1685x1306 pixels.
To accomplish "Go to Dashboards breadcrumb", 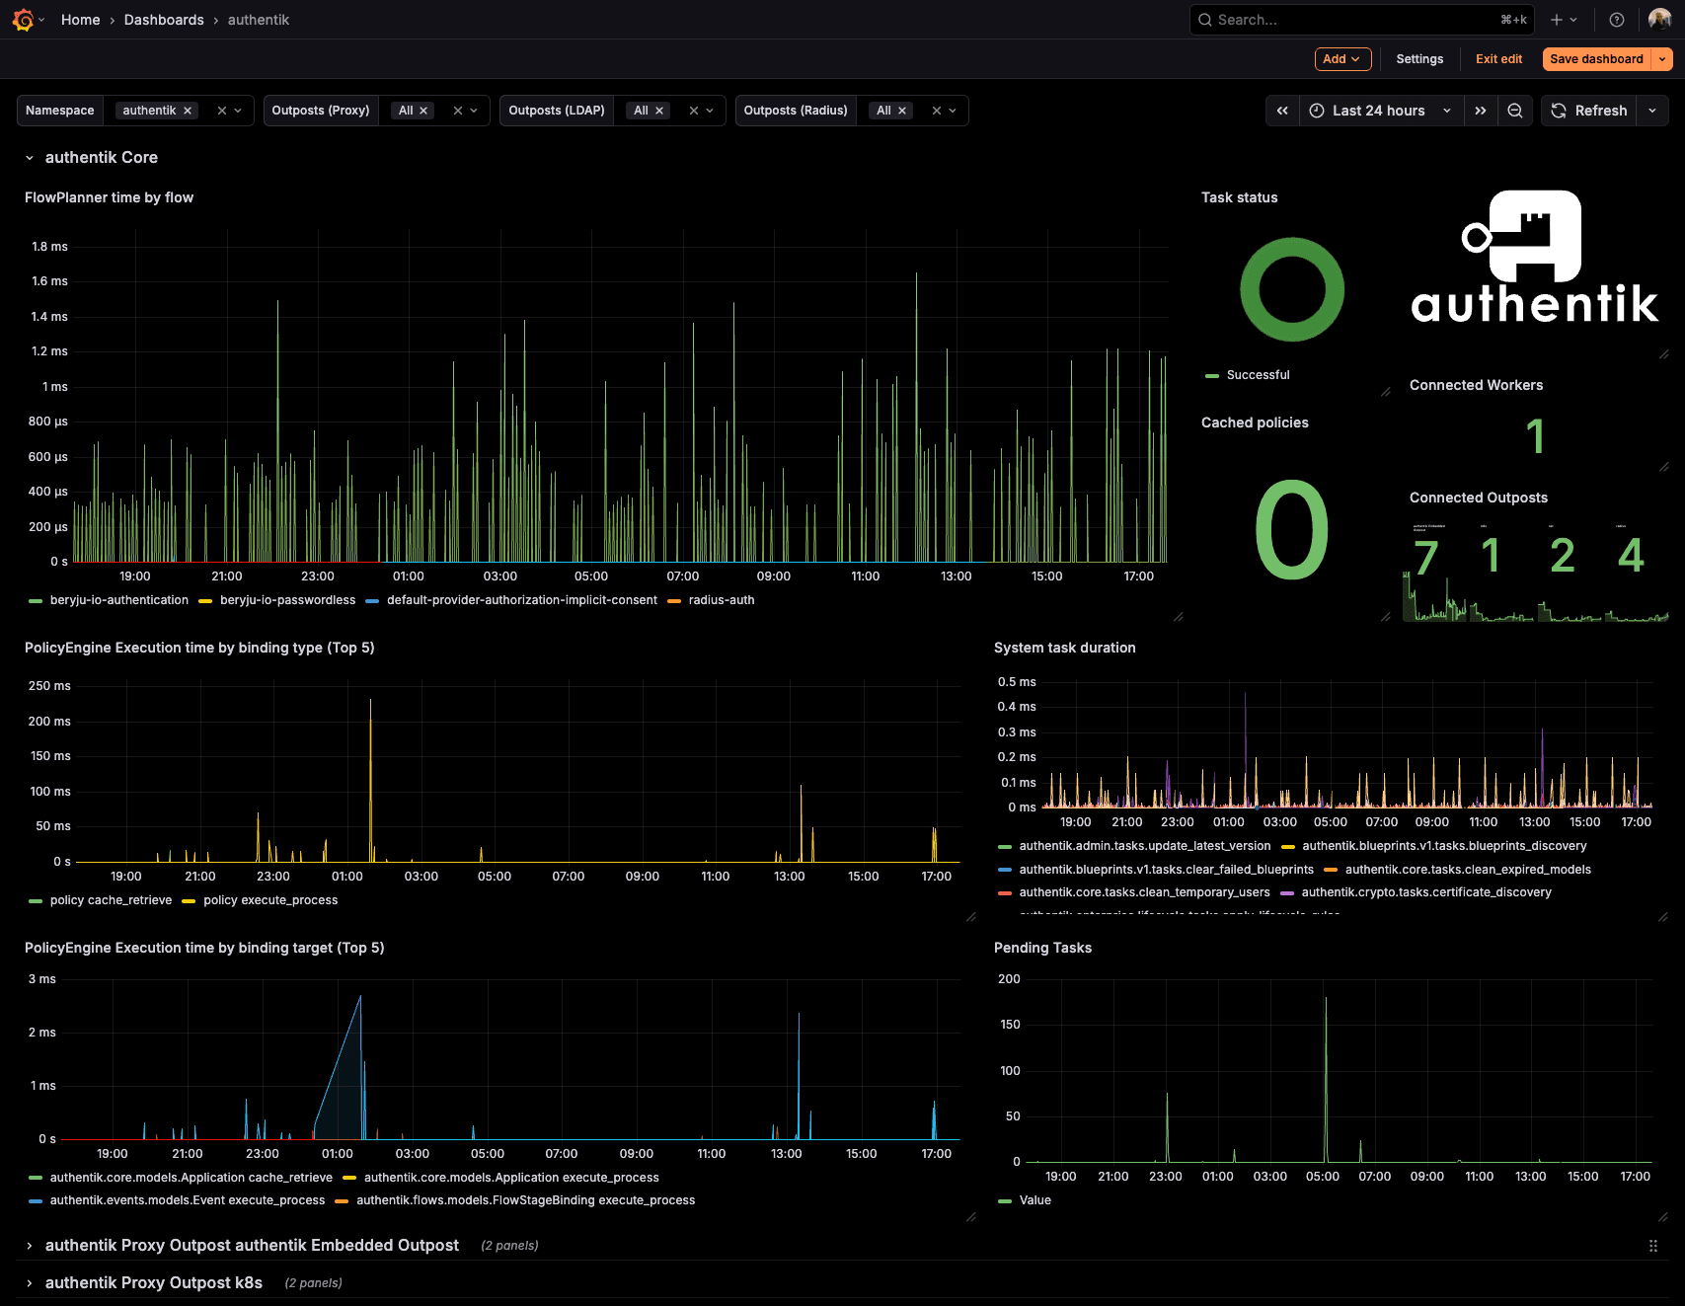I will pos(164,20).
